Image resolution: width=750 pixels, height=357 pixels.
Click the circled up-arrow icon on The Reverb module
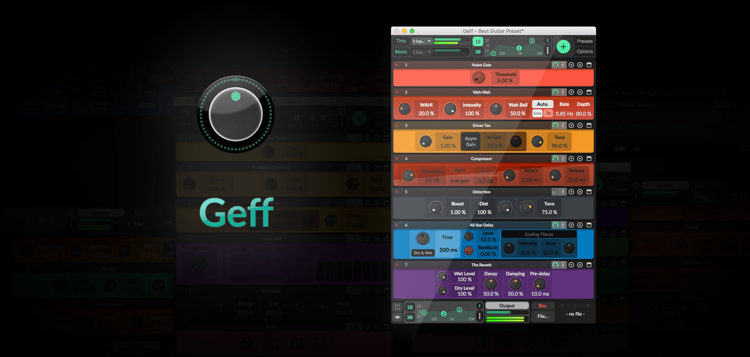pyautogui.click(x=580, y=265)
